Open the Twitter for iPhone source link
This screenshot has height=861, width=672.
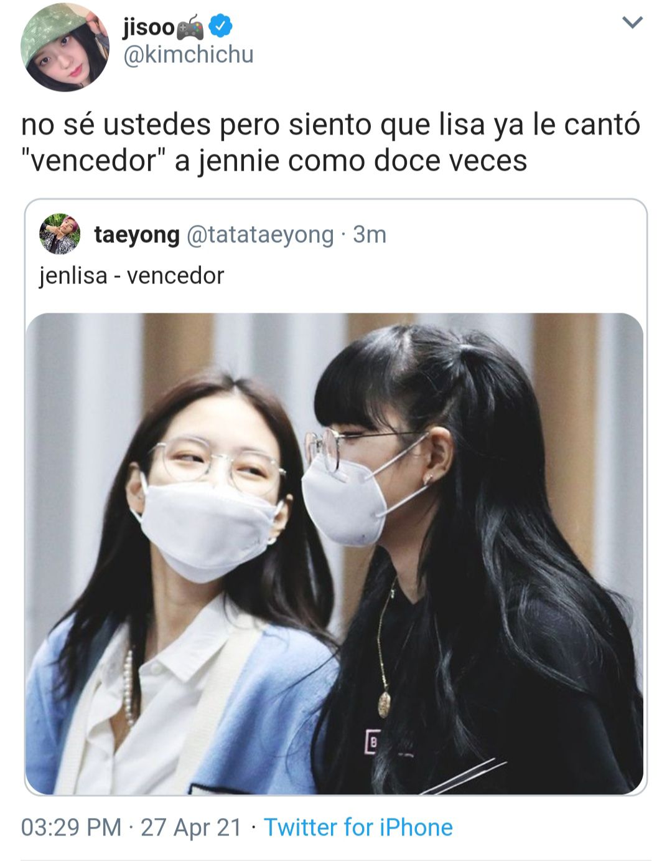358,827
